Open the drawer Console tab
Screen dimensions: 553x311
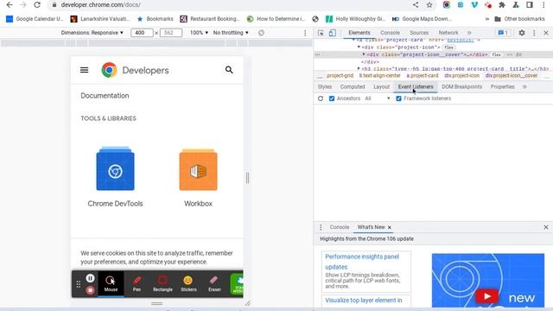click(x=340, y=227)
